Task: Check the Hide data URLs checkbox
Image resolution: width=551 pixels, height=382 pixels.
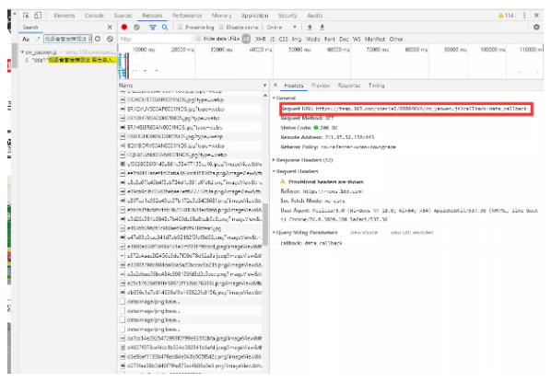Action: click(x=198, y=39)
